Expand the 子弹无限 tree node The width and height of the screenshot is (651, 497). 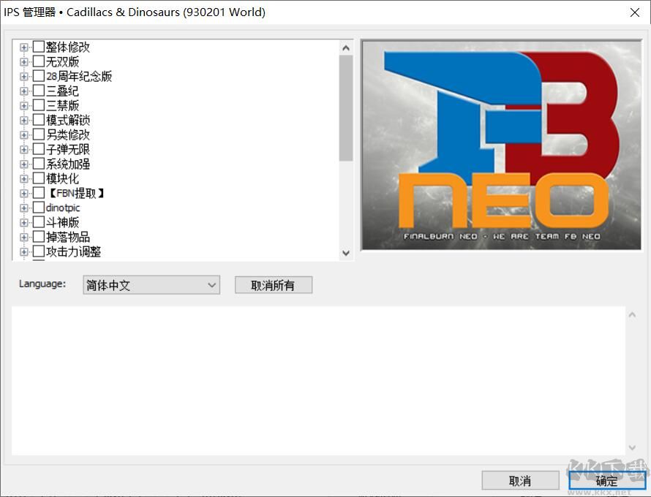23,149
